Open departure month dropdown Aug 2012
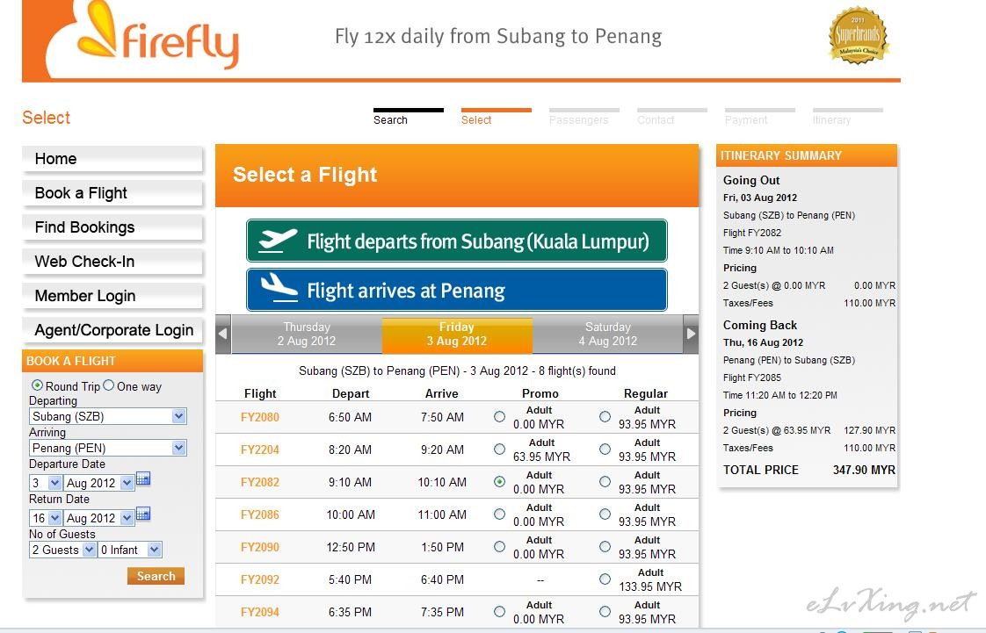Image resolution: width=986 pixels, height=633 pixels. 99,483
